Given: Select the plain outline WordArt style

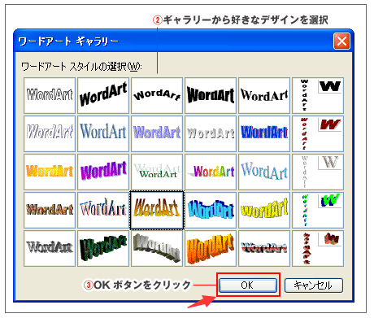Looking at the screenshot, I should tap(50, 95).
